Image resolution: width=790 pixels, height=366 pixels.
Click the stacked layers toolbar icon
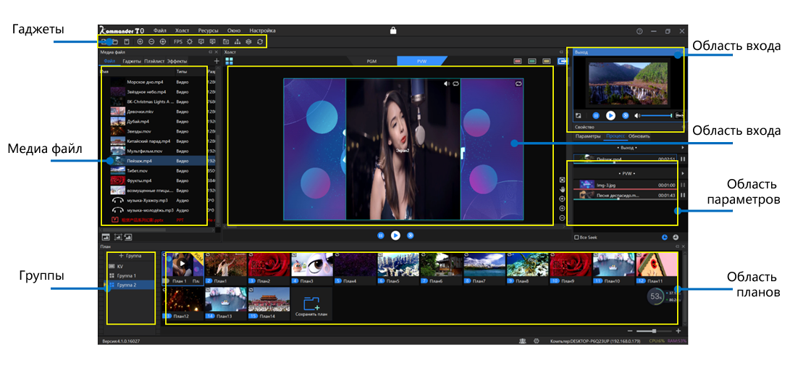pos(248,42)
